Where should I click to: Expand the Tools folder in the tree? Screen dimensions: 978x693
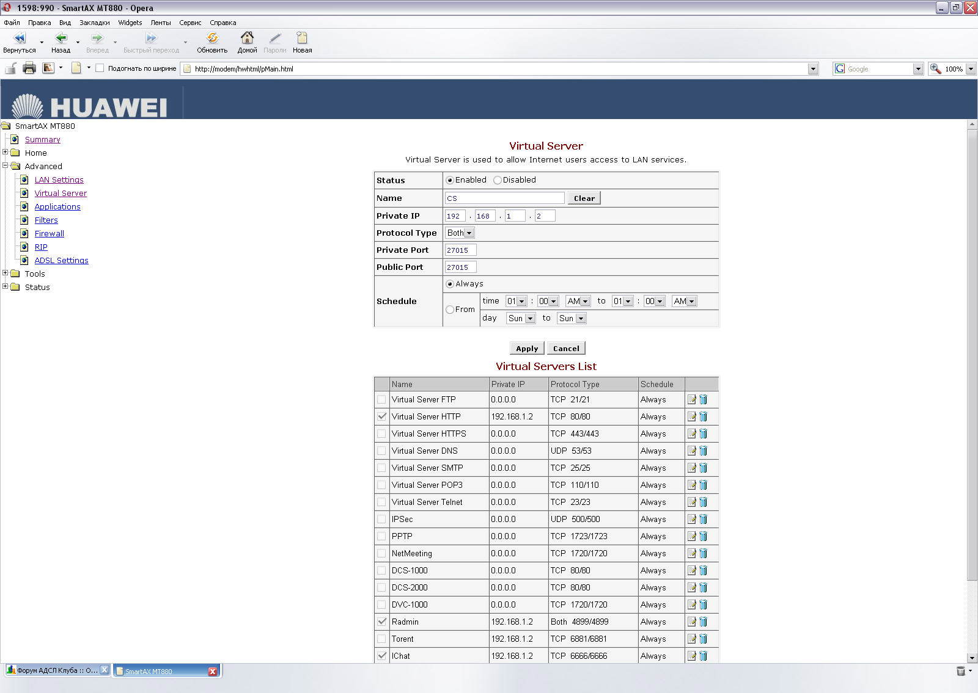coord(6,273)
